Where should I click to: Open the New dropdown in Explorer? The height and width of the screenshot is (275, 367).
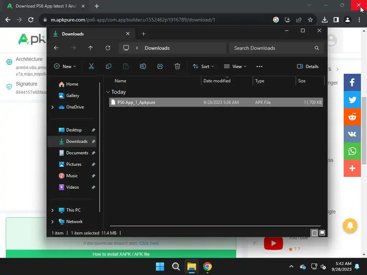pyautogui.click(x=65, y=66)
